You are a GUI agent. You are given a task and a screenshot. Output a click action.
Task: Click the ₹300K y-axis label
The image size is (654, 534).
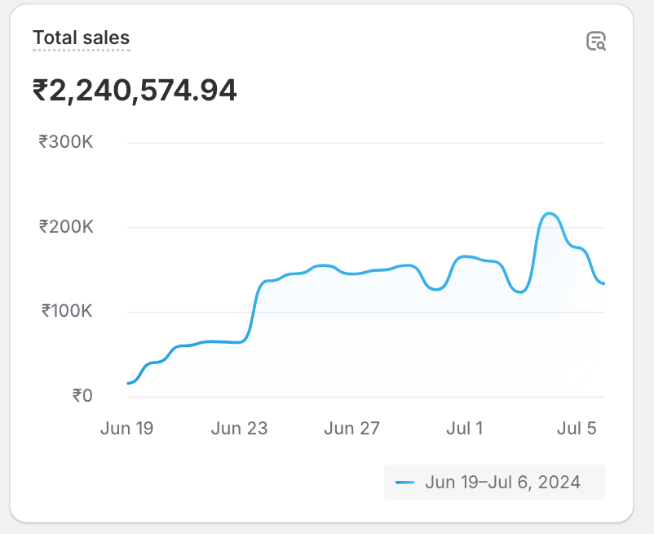point(66,142)
